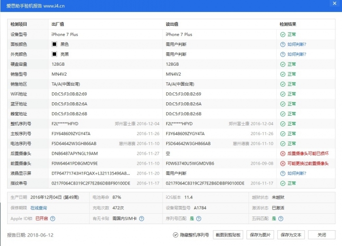
Task: Click the 出厂值 column header
Action: [x=58, y=24]
